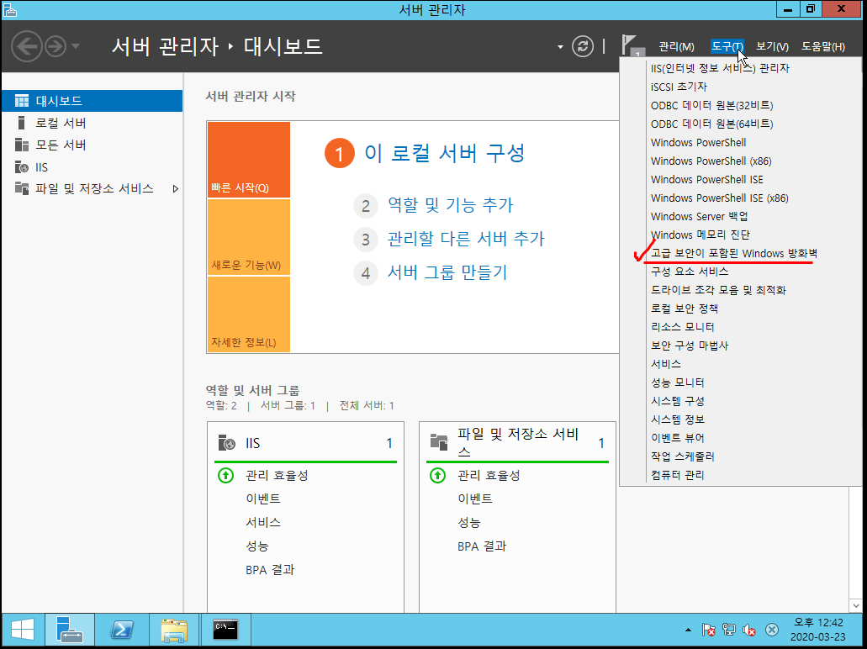This screenshot has width=867, height=649.
Task: Click 성능 in 파일 및 저장소 tile
Action: (469, 522)
